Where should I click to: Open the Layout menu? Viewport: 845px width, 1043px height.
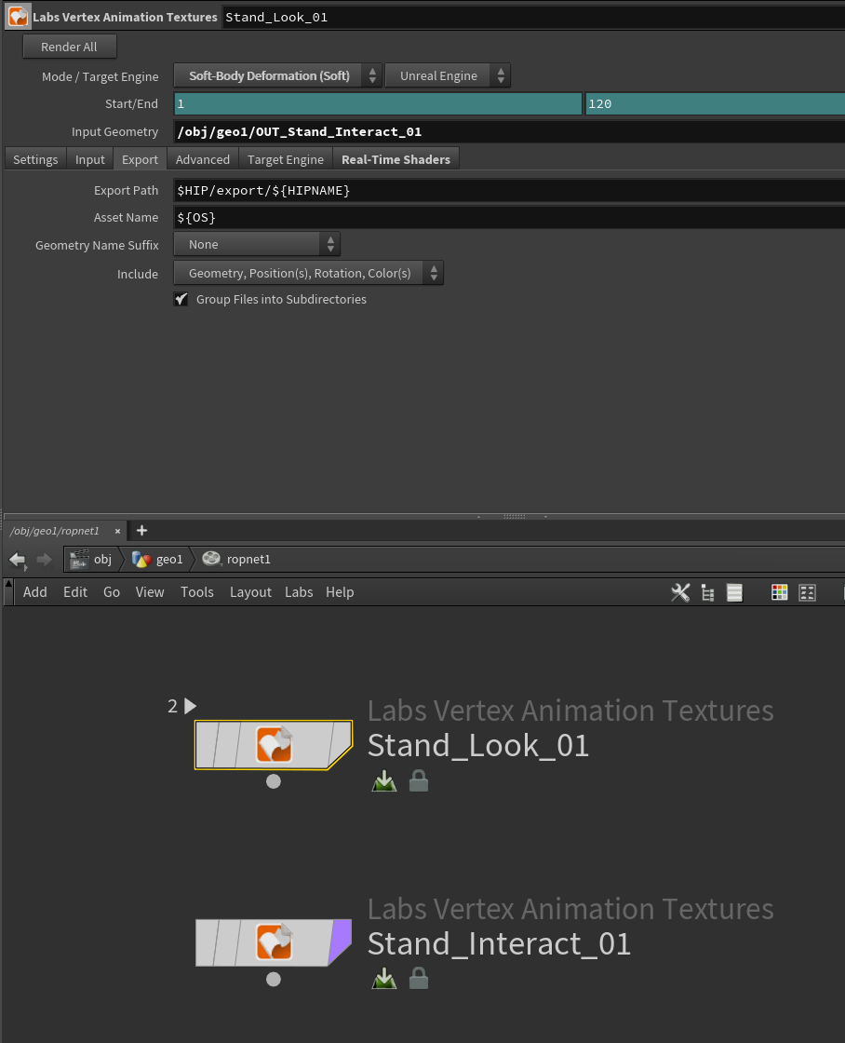click(x=250, y=592)
